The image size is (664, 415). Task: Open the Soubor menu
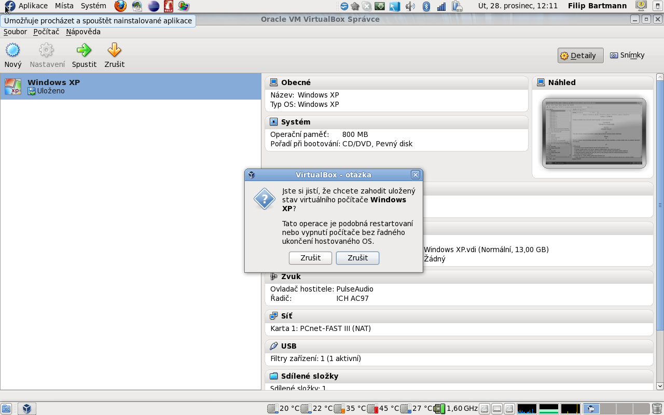pyautogui.click(x=15, y=32)
